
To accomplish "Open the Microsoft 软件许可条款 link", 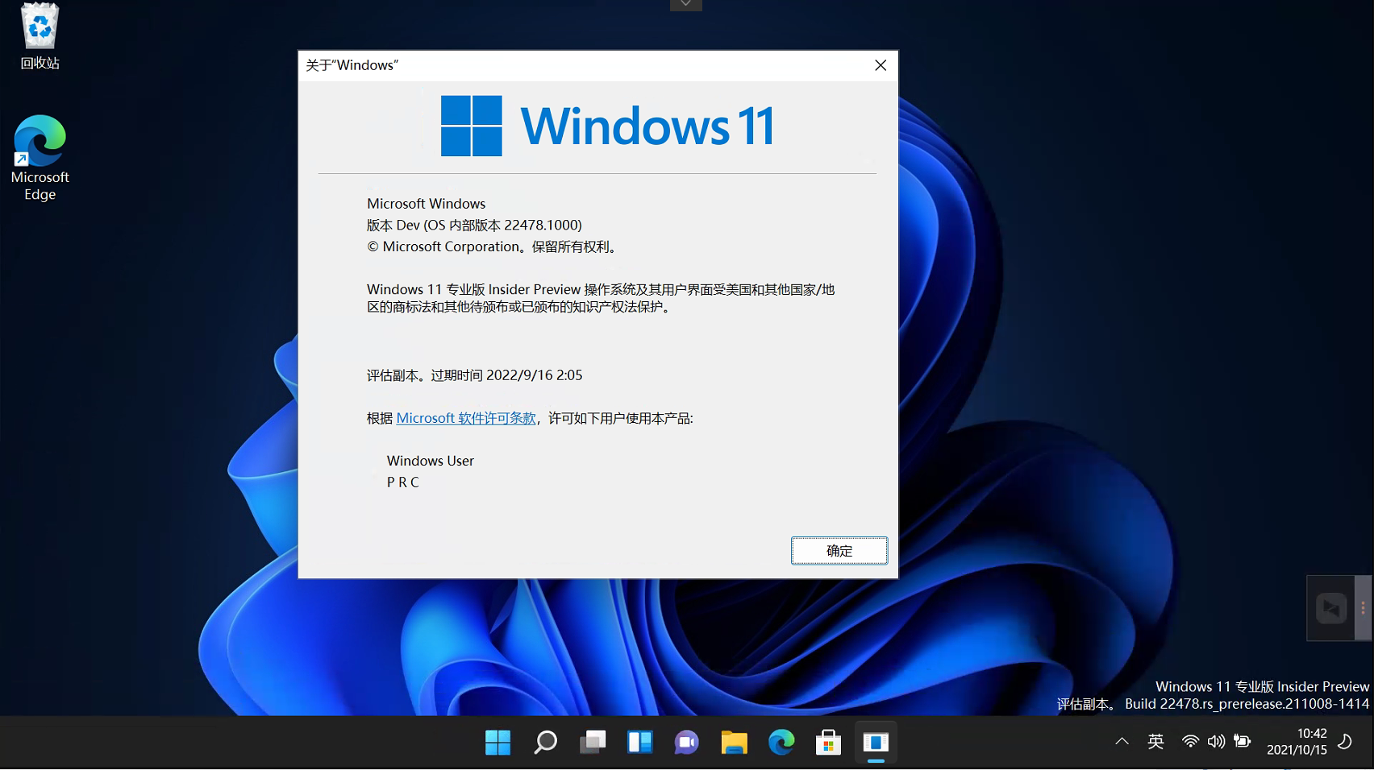I will [x=466, y=418].
